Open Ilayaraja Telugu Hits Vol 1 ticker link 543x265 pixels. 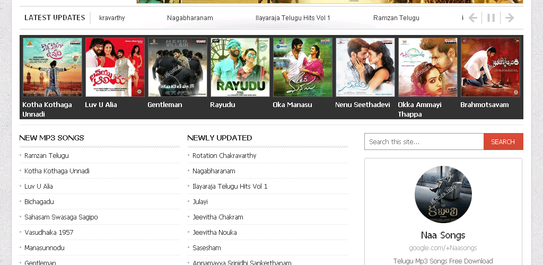[x=293, y=18]
